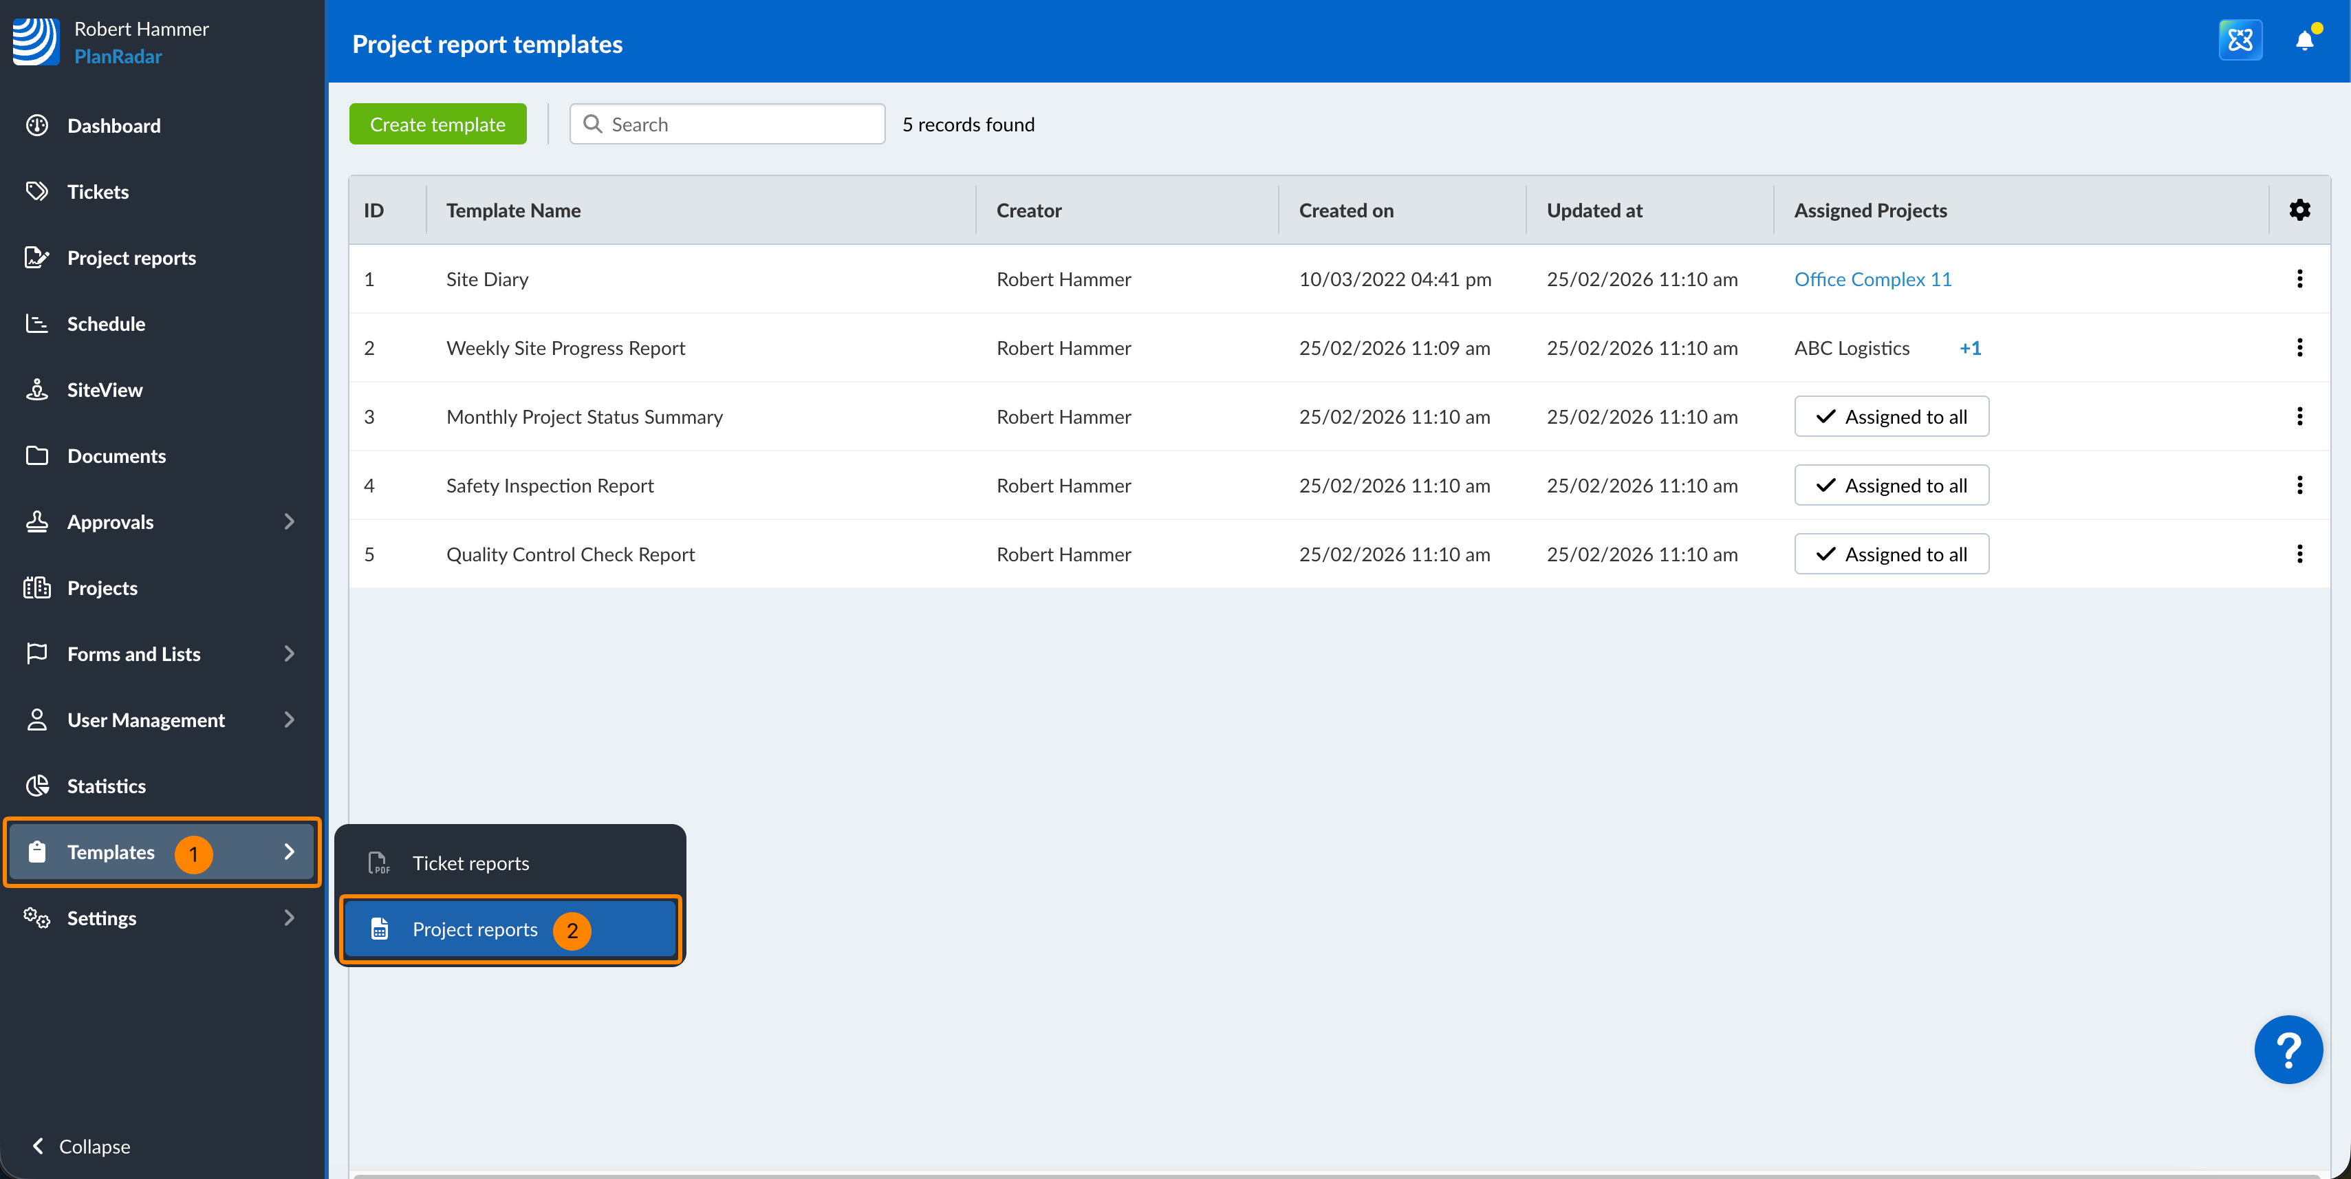Open SiteView in sidebar
This screenshot has height=1179, width=2351.
104,389
